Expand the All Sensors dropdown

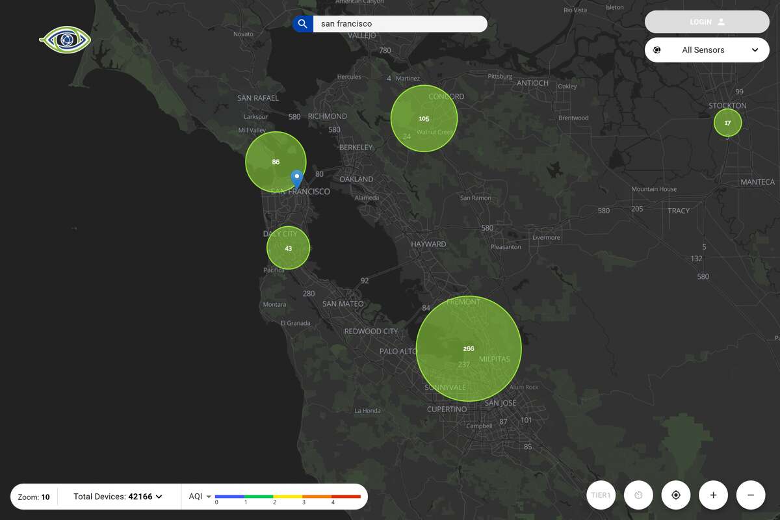click(755, 49)
